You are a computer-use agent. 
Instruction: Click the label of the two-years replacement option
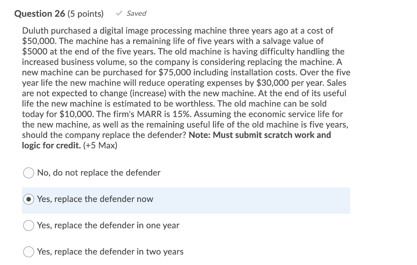tap(110, 252)
